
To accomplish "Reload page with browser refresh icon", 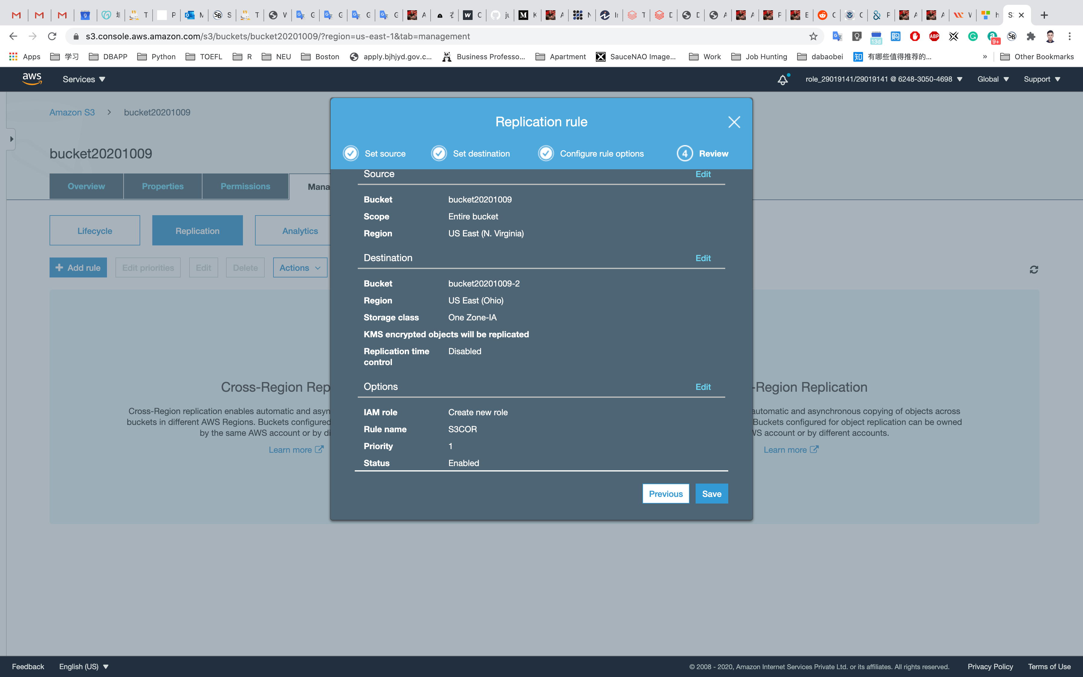I will coord(52,36).
